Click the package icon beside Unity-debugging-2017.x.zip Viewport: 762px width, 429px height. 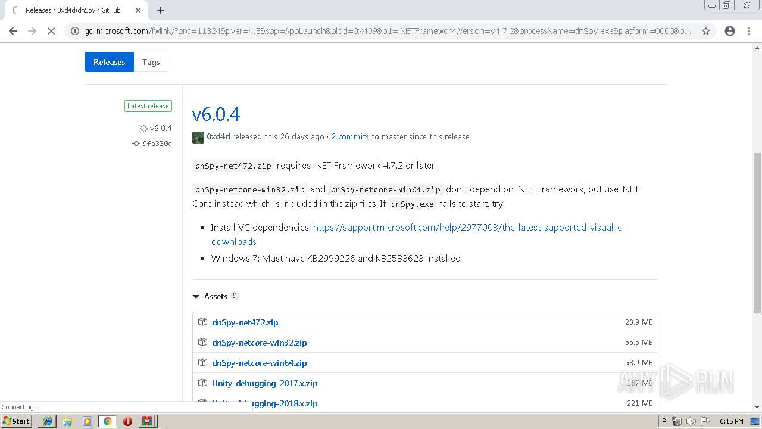pyautogui.click(x=202, y=383)
